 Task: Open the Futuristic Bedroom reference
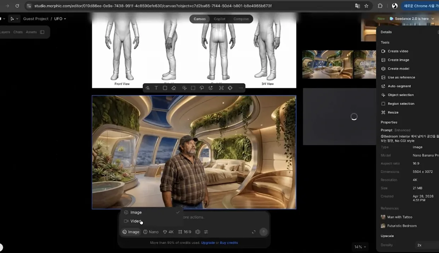click(x=399, y=226)
